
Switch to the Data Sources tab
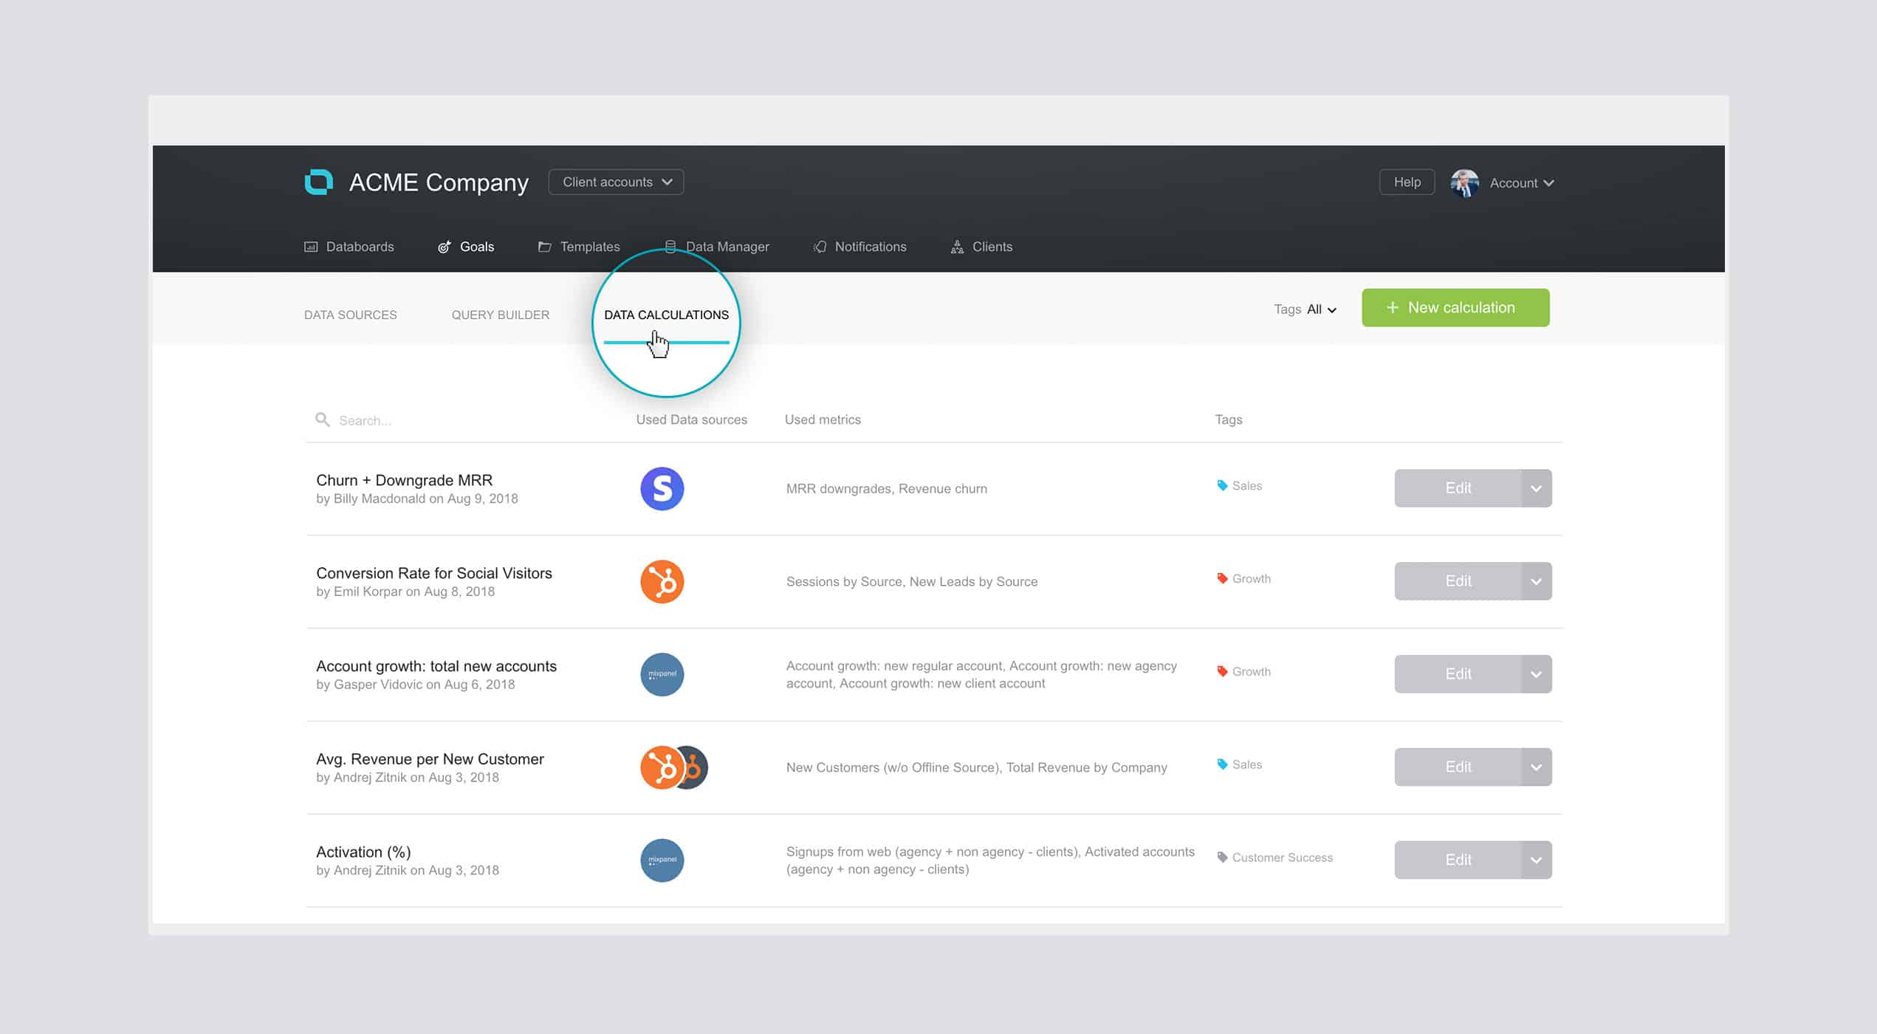(350, 315)
